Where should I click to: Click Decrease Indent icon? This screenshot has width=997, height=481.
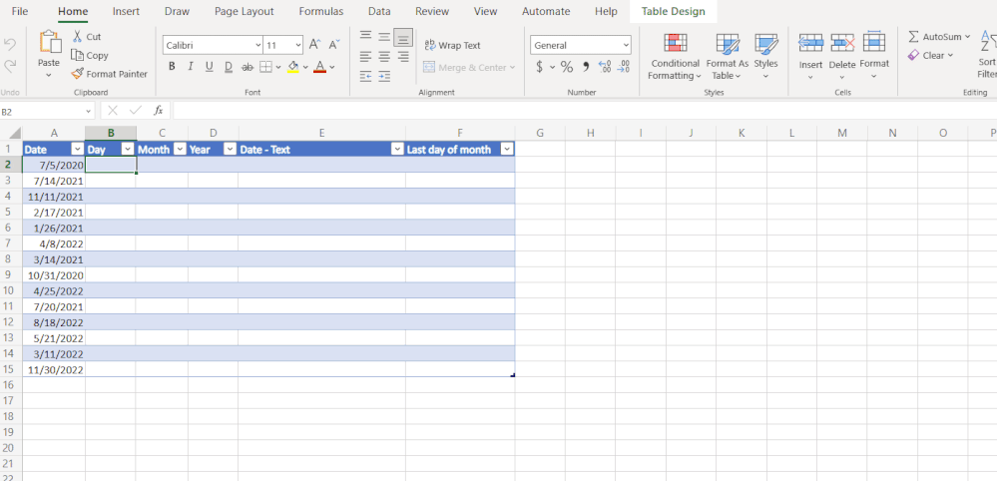point(365,76)
